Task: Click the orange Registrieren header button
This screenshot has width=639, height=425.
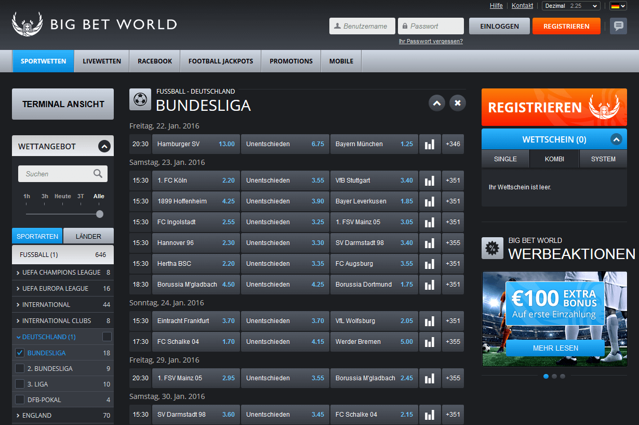Action: pos(566,26)
